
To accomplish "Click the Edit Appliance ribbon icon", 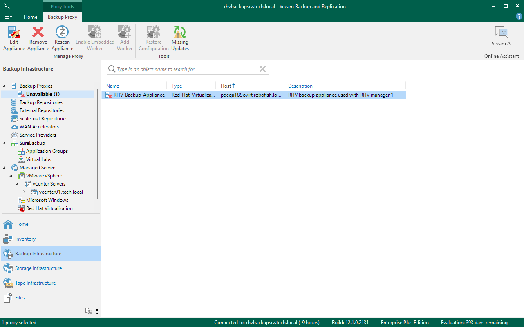I will (x=14, y=32).
